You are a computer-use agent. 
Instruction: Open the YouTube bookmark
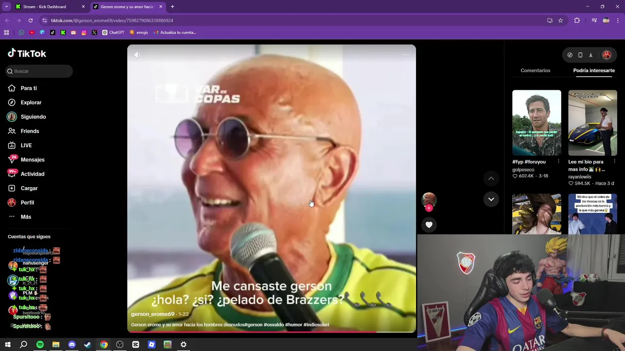click(32, 33)
